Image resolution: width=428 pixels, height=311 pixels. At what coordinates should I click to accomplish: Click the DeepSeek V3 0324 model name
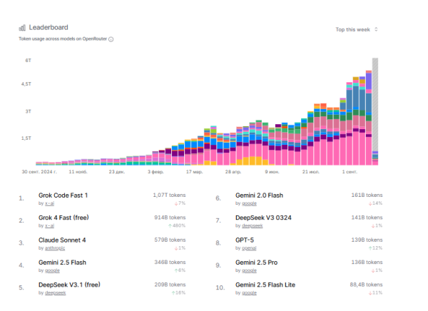pyautogui.click(x=263, y=218)
